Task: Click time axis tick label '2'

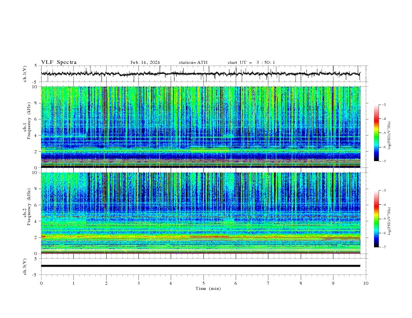Action: [106, 283]
